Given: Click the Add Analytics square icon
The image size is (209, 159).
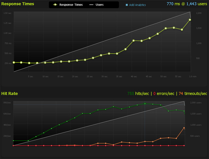Looking at the screenshot, I should [x=127, y=5].
